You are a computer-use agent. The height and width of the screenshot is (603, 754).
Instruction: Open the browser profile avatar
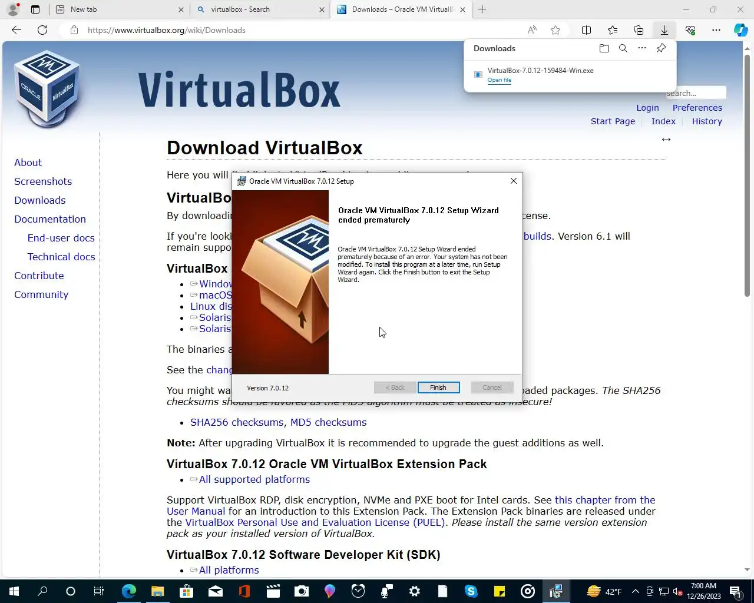(x=13, y=9)
